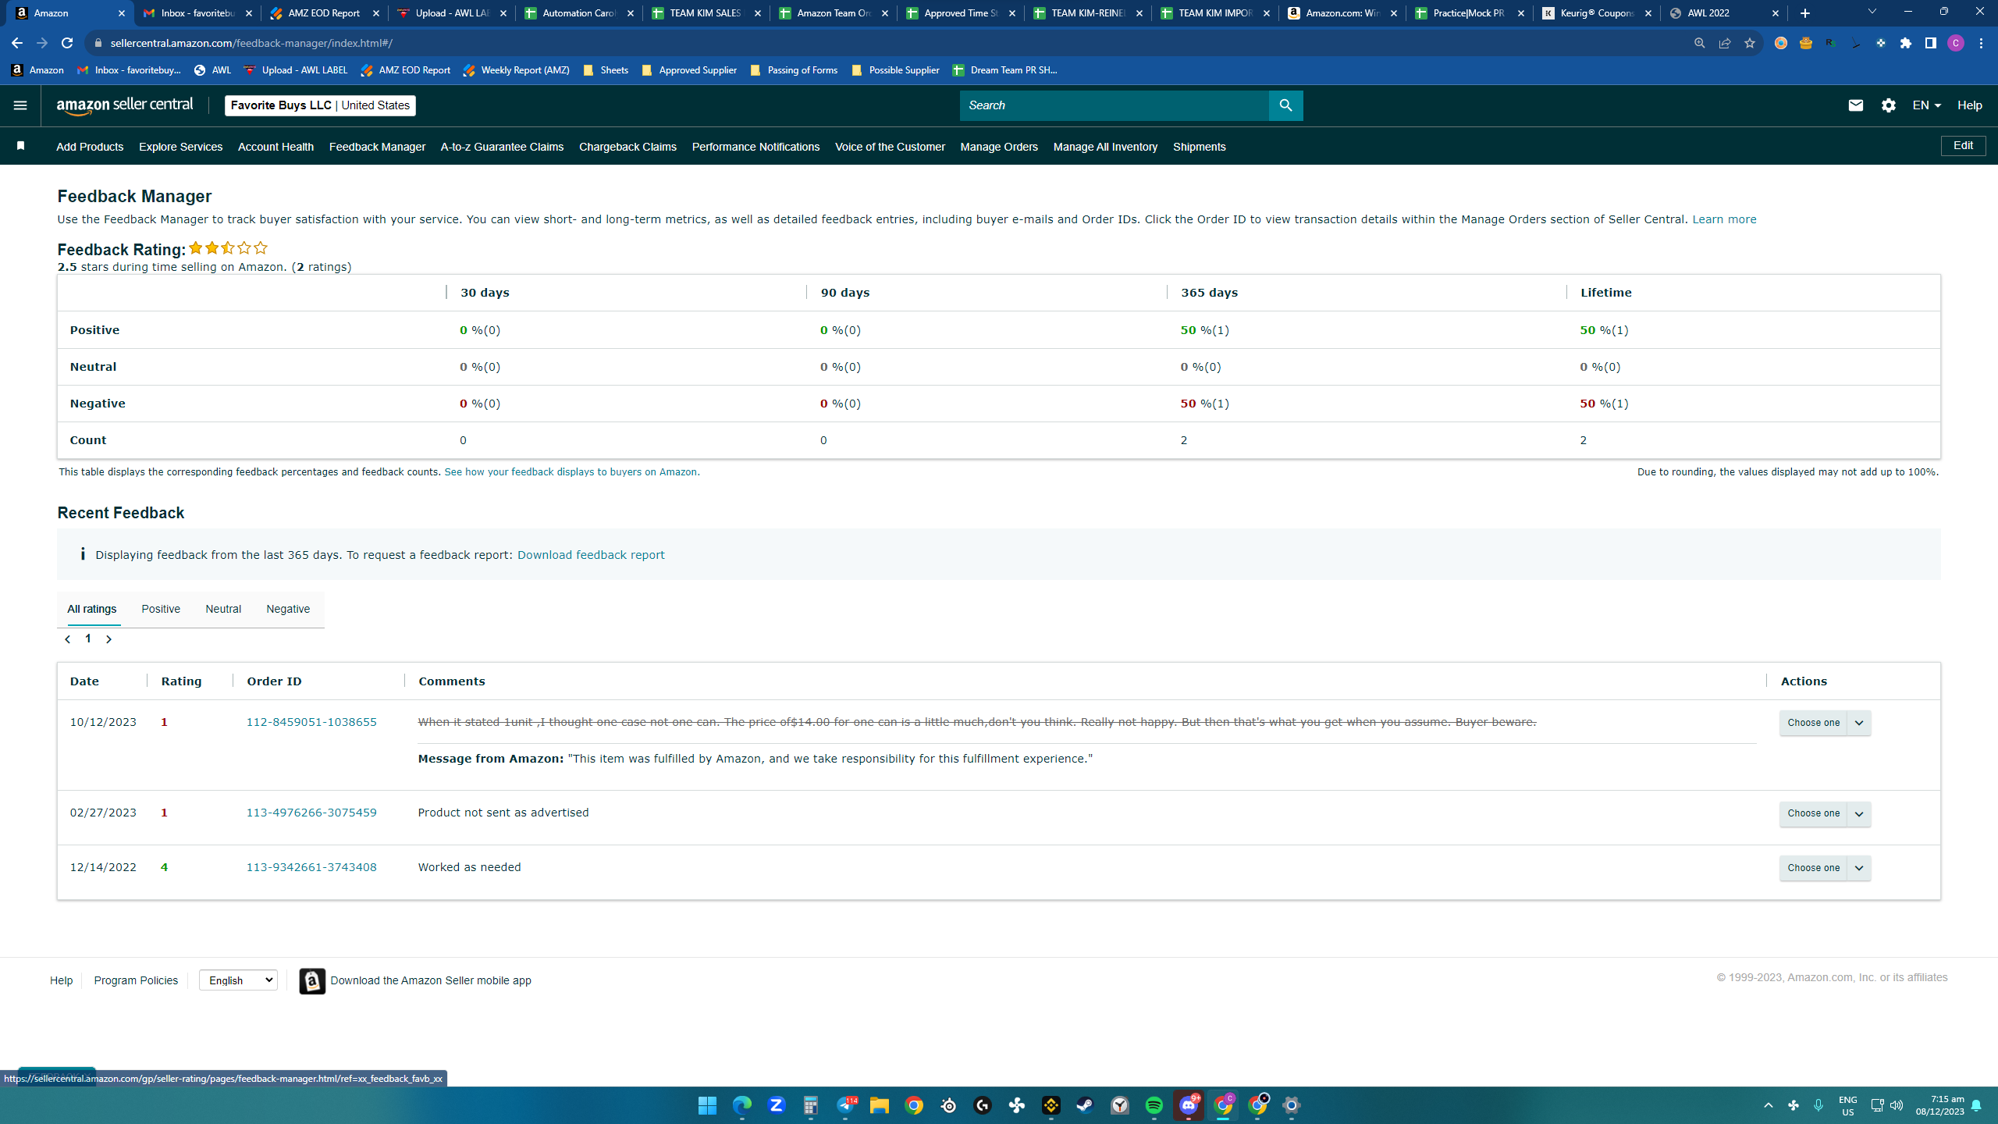Click the bookmark flag icon in navigation bar

click(x=21, y=146)
